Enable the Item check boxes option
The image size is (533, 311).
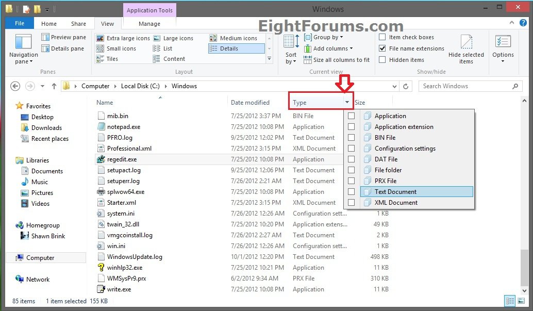(382, 37)
